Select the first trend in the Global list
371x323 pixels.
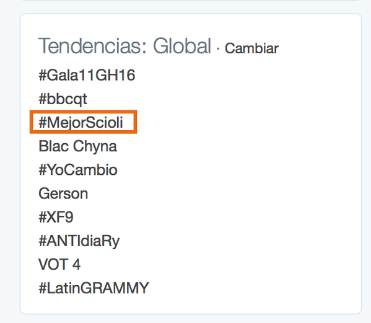(x=87, y=75)
